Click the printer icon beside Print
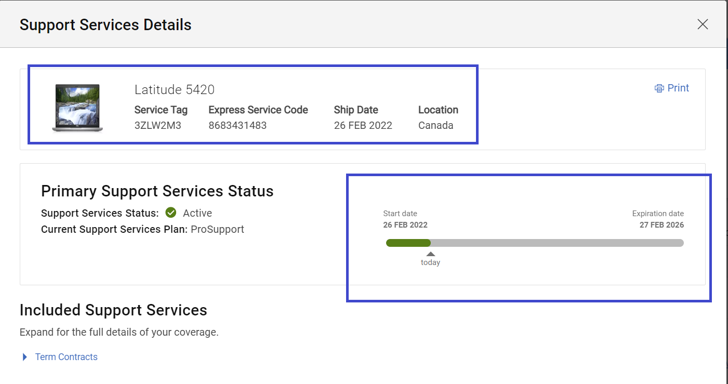728x384 pixels. point(659,88)
